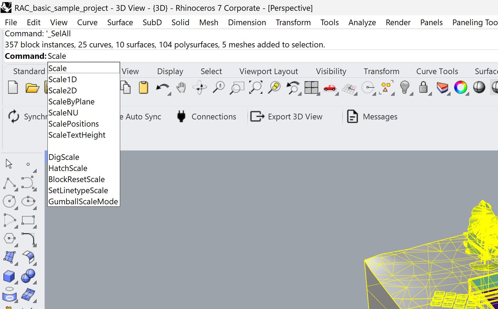Click the '357 block instances' history line
This screenshot has width=498, height=309.
[x=165, y=45]
